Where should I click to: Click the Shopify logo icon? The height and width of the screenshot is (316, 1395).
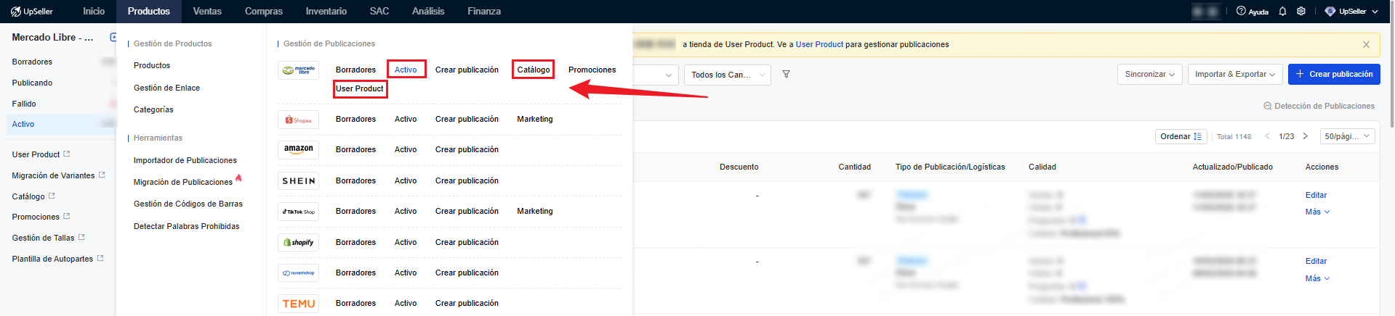coord(298,243)
